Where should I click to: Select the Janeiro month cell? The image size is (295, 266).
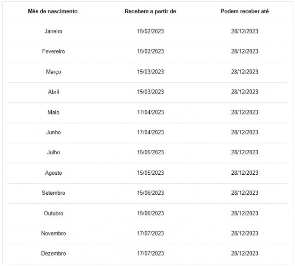54,31
